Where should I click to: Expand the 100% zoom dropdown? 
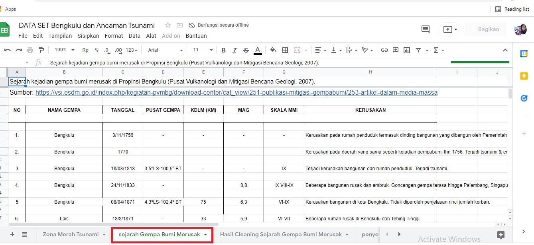65,50
